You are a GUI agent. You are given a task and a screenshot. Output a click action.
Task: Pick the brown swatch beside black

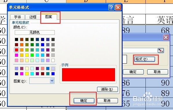[x=22, y=39]
